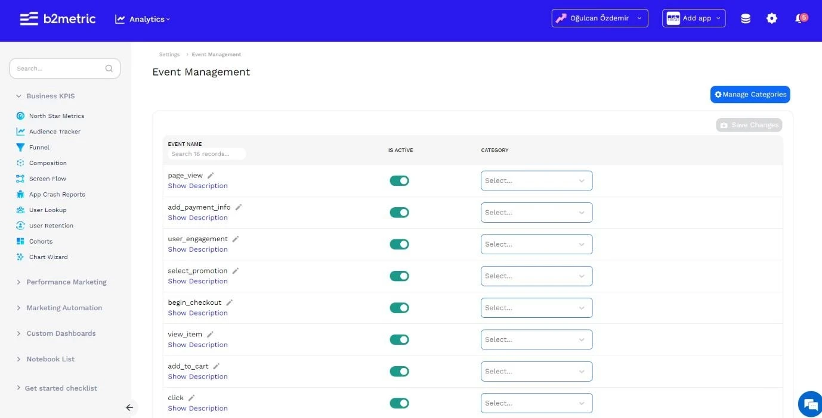
Task: Show Description for add_payment_info
Action: [x=197, y=218]
